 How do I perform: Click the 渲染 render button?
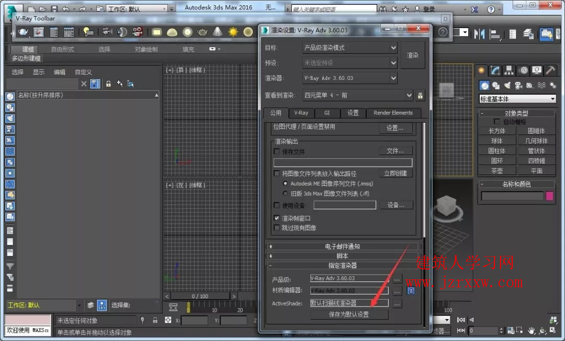tap(413, 55)
